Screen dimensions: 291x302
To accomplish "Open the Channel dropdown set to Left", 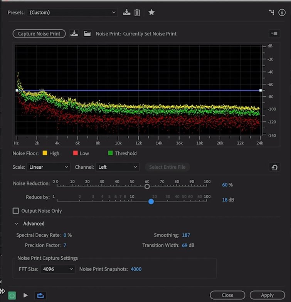I will [x=118, y=167].
